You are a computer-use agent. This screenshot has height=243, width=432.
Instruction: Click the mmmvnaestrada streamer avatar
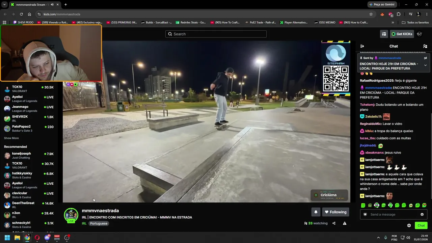[x=71, y=215]
